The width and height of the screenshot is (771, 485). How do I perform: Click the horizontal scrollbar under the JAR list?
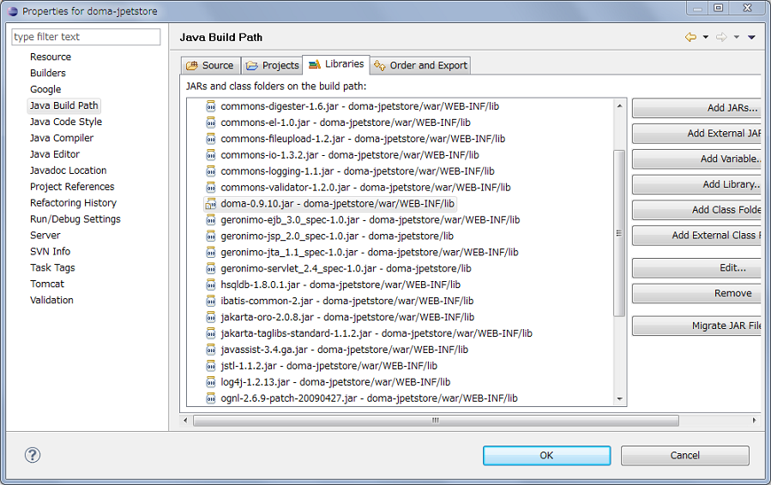point(435,421)
